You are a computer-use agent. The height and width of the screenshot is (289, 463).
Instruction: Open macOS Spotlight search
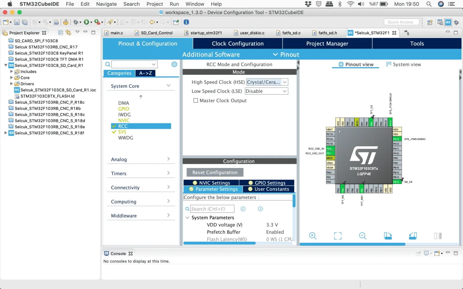point(429,4)
